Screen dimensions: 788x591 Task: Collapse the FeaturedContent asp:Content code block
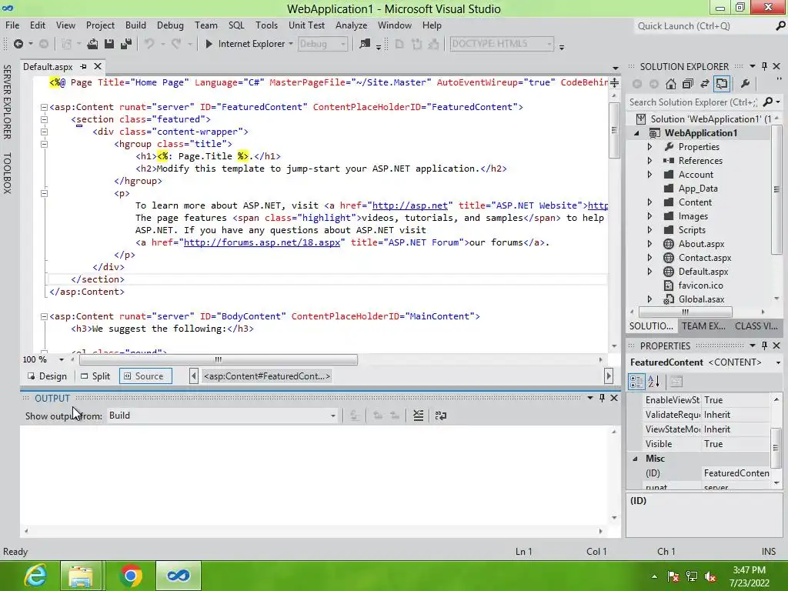(x=44, y=107)
